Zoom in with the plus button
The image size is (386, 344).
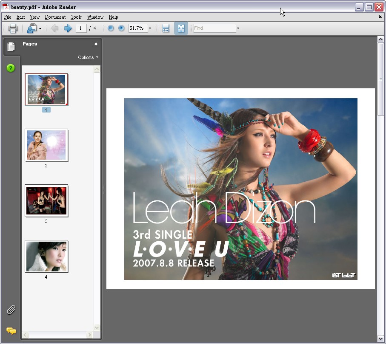pyautogui.click(x=121, y=28)
